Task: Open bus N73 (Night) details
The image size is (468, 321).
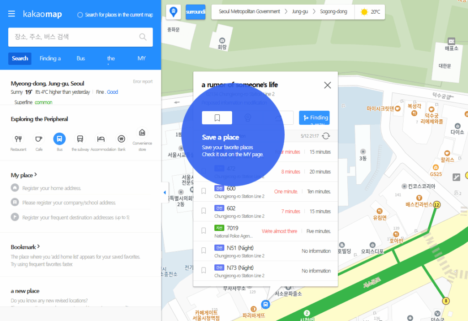Action: tap(240, 267)
